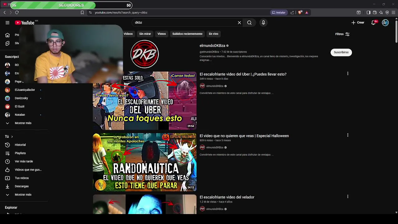Select the YouTube browser tab
398x224 pixels.
5,4
